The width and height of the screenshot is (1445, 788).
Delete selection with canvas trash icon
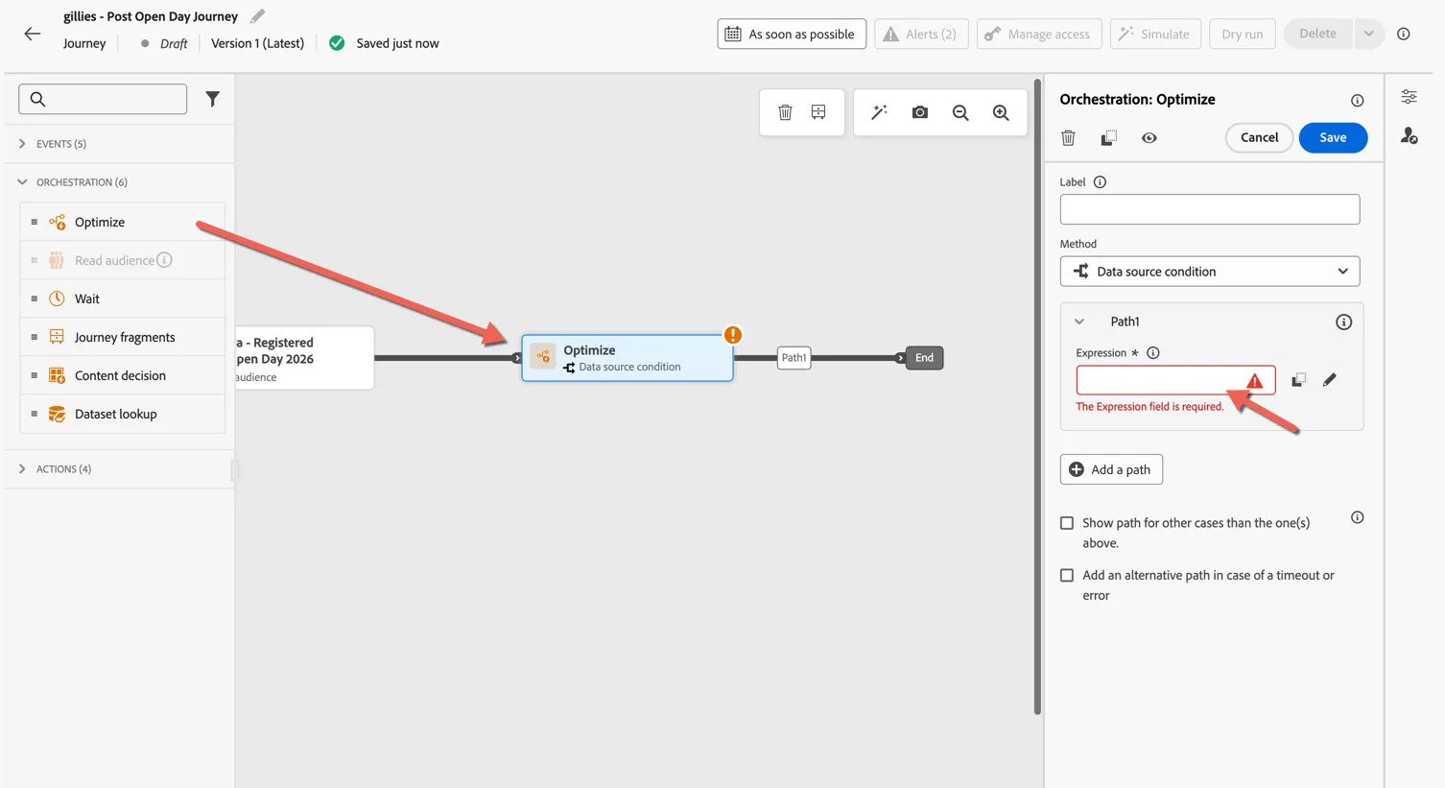click(x=785, y=112)
